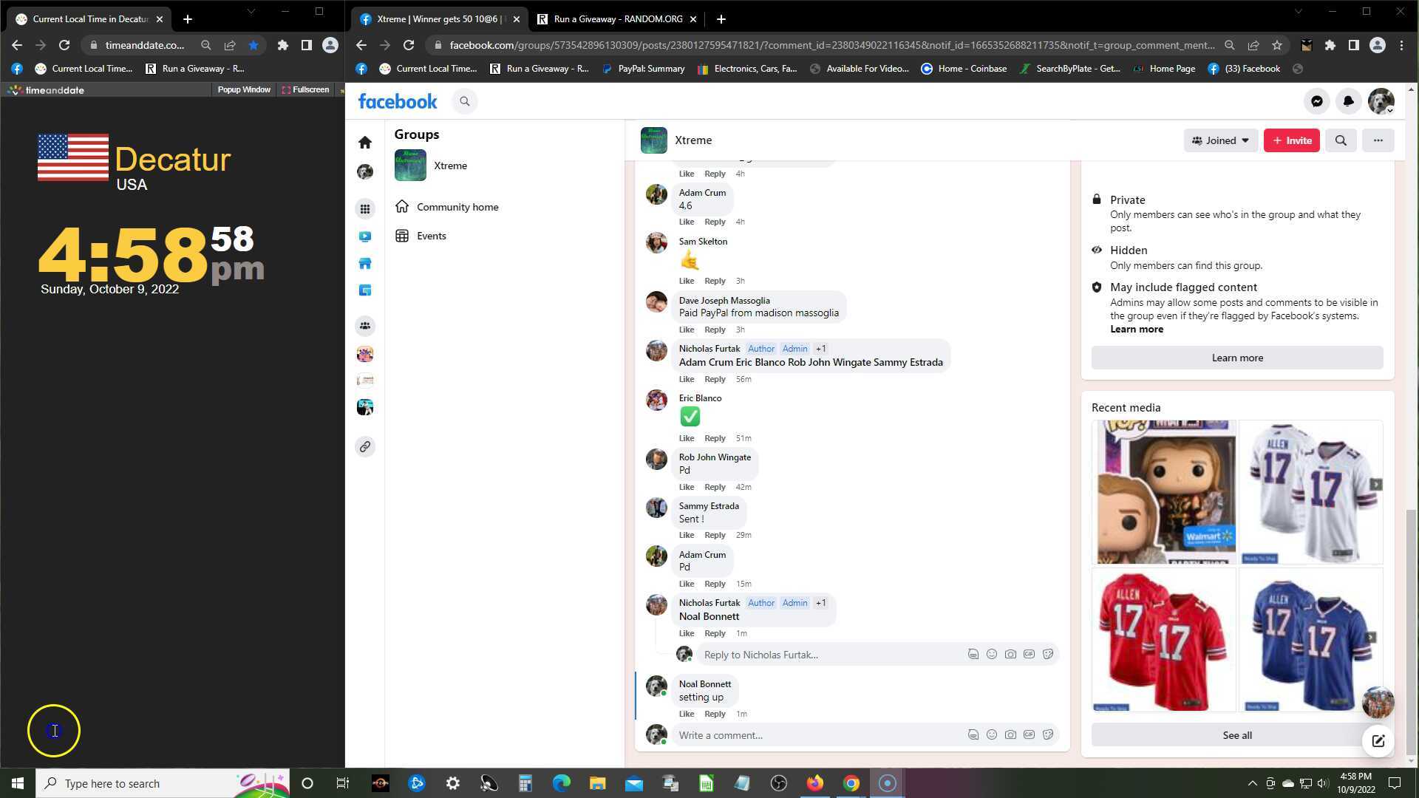Click the Write a comment field

point(813,735)
